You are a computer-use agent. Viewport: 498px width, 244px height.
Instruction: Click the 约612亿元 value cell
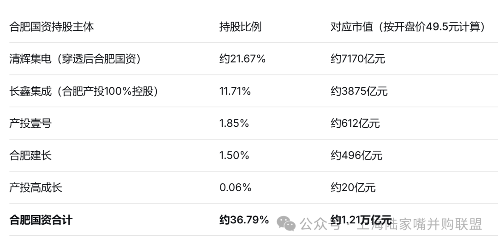pos(356,124)
